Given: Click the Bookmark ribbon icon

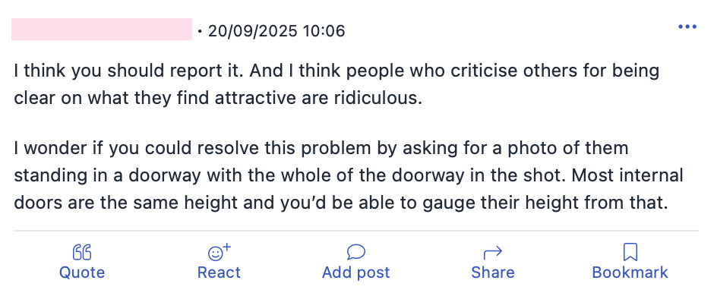Looking at the screenshot, I should [x=630, y=252].
